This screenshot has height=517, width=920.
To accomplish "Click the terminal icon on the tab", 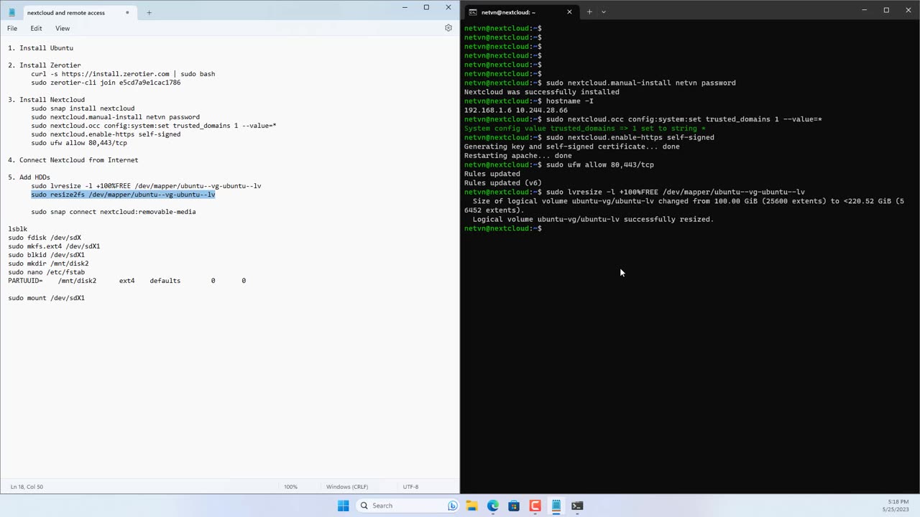I will (x=473, y=12).
